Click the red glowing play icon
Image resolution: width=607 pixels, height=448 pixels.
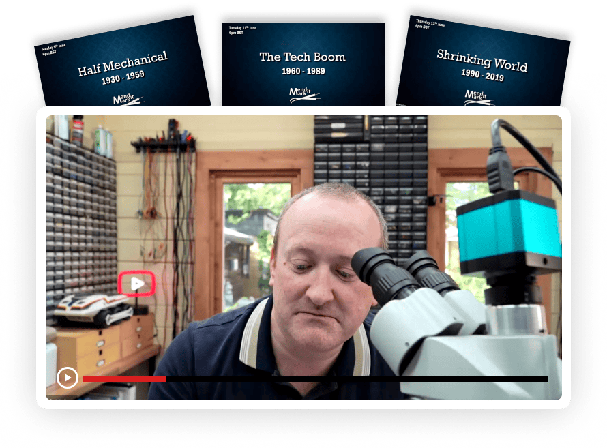click(x=138, y=284)
